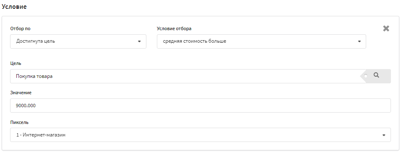Image resolution: width=401 pixels, height=152 pixels.
Task: Expand the Отбор по dropdown arrow
Action: pos(139,41)
